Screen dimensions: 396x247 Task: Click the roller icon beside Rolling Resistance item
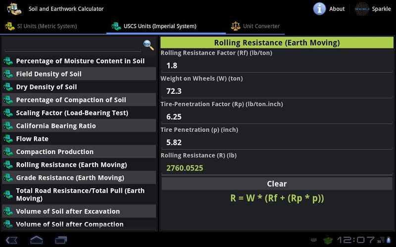(x=8, y=165)
